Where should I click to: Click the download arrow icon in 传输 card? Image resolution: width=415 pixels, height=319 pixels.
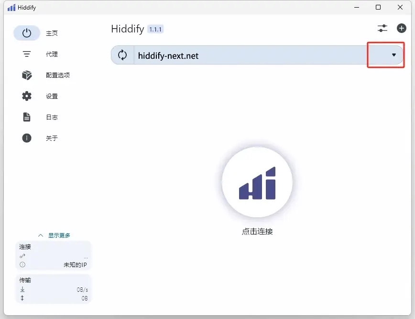[x=22, y=289]
